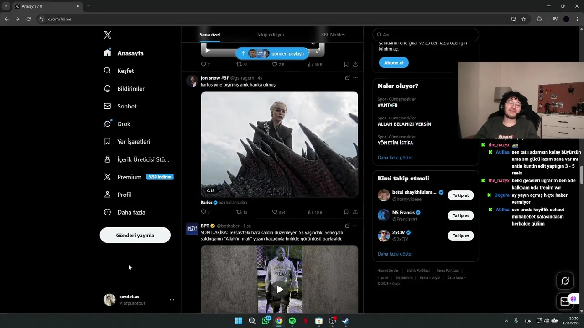The width and height of the screenshot is (584, 328).
Task: Click gönderi paylaştı new posts pill
Action: (272, 53)
